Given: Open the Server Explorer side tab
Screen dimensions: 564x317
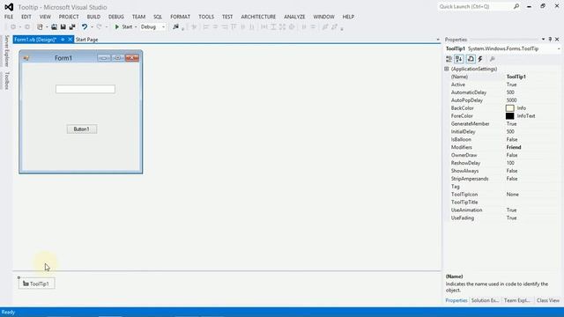Looking at the screenshot, I should (x=6, y=51).
